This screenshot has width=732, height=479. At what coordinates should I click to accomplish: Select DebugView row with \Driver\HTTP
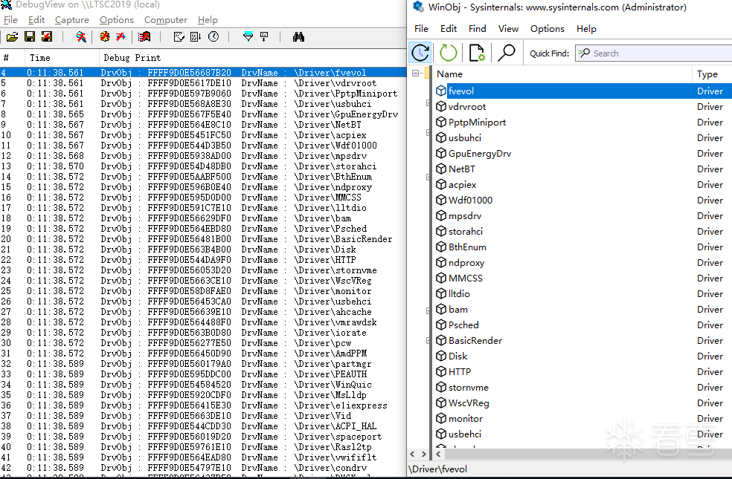point(203,259)
